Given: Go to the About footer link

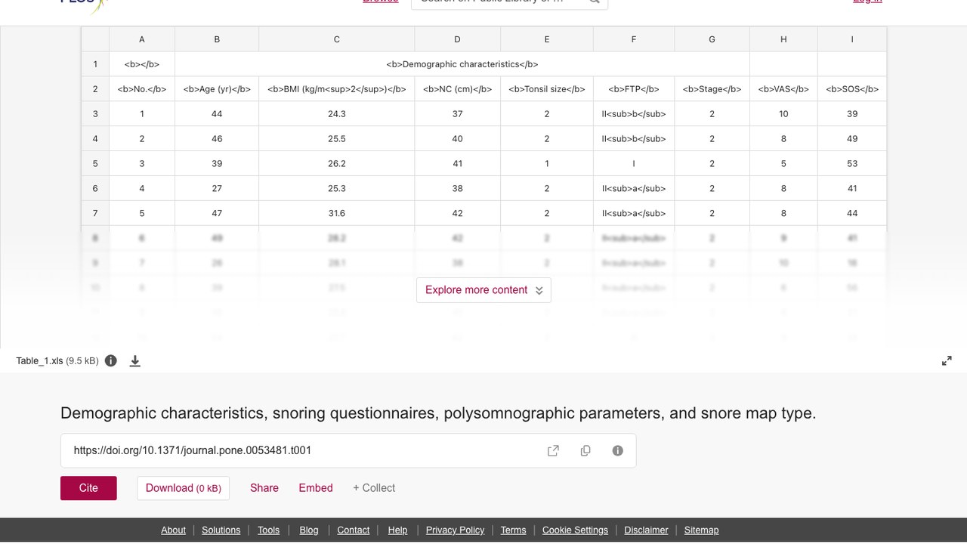Looking at the screenshot, I should [173, 530].
